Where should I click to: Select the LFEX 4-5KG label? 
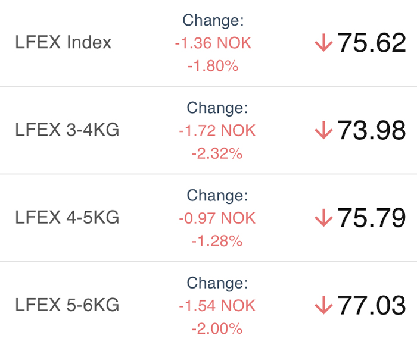[67, 217]
